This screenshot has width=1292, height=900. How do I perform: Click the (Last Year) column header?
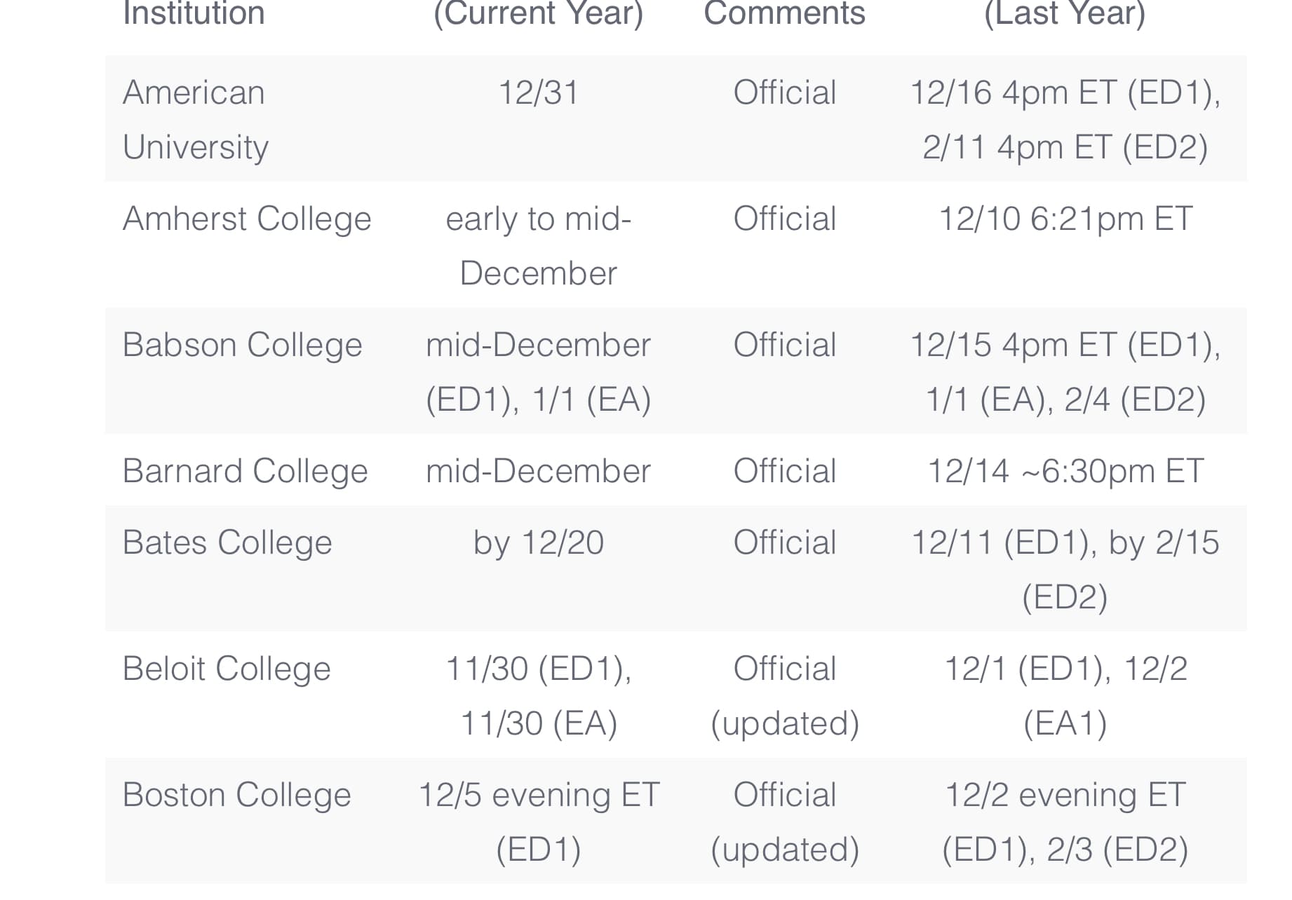(x=1065, y=13)
